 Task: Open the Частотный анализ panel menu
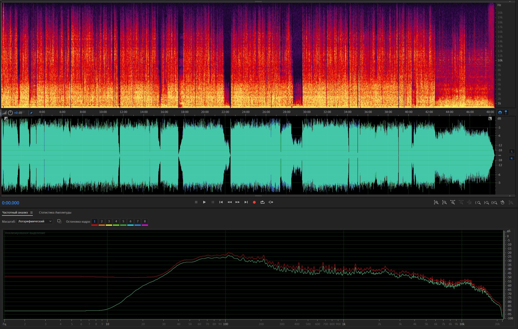[31, 212]
